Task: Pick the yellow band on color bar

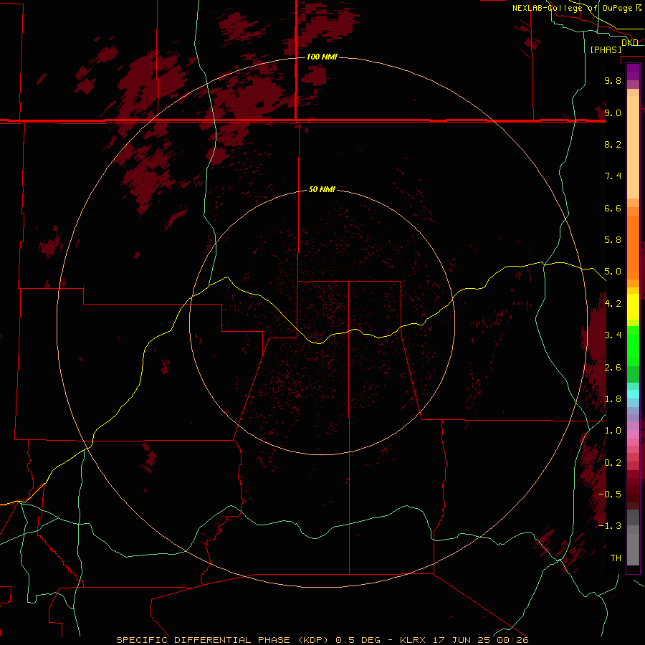Action: coord(633,307)
